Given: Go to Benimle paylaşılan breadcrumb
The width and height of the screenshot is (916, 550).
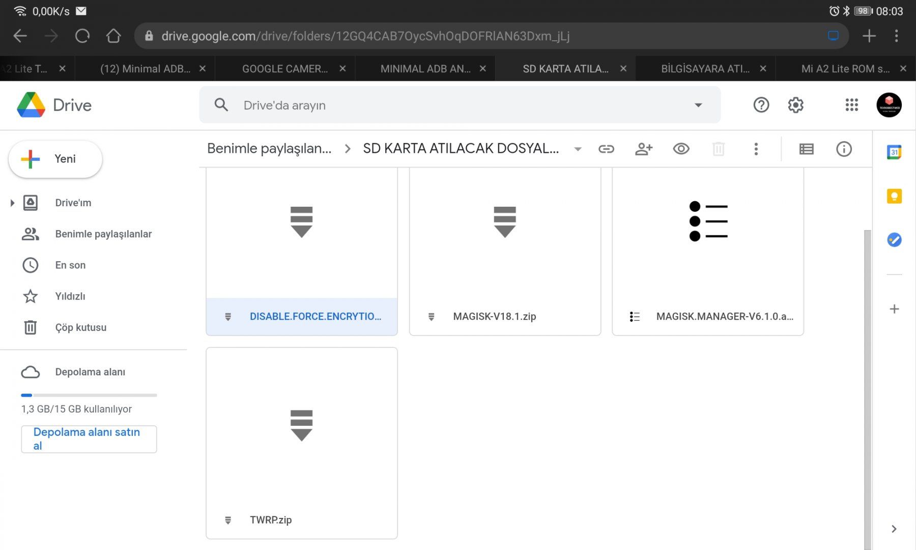Looking at the screenshot, I should pyautogui.click(x=269, y=149).
